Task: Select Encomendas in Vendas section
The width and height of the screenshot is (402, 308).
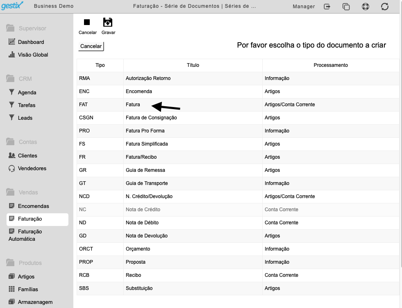Action: [33, 206]
